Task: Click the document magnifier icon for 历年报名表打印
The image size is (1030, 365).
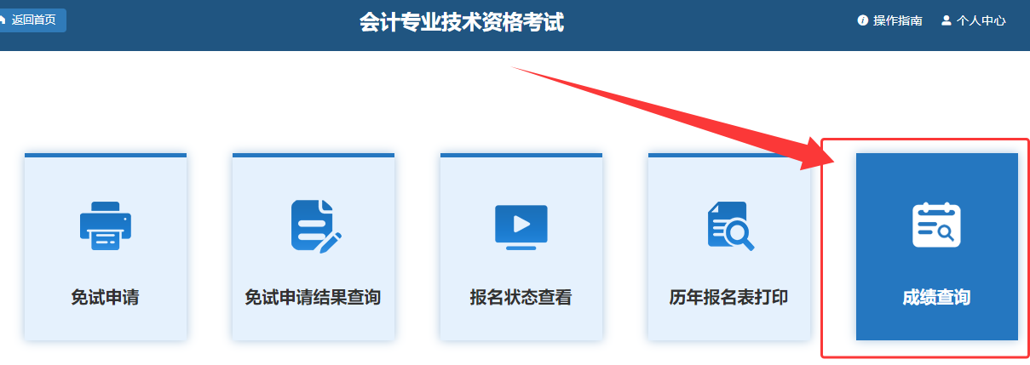Action: (731, 226)
